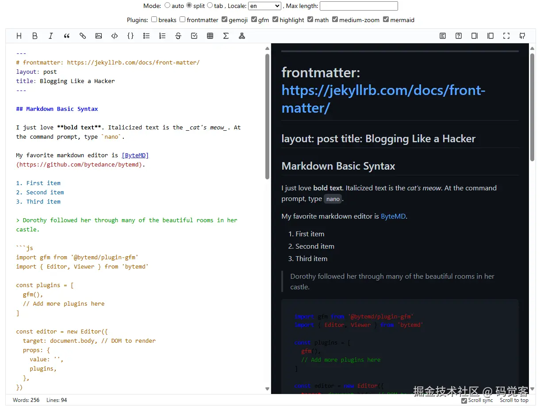Click the editor scrollbar up arrow

267,49
